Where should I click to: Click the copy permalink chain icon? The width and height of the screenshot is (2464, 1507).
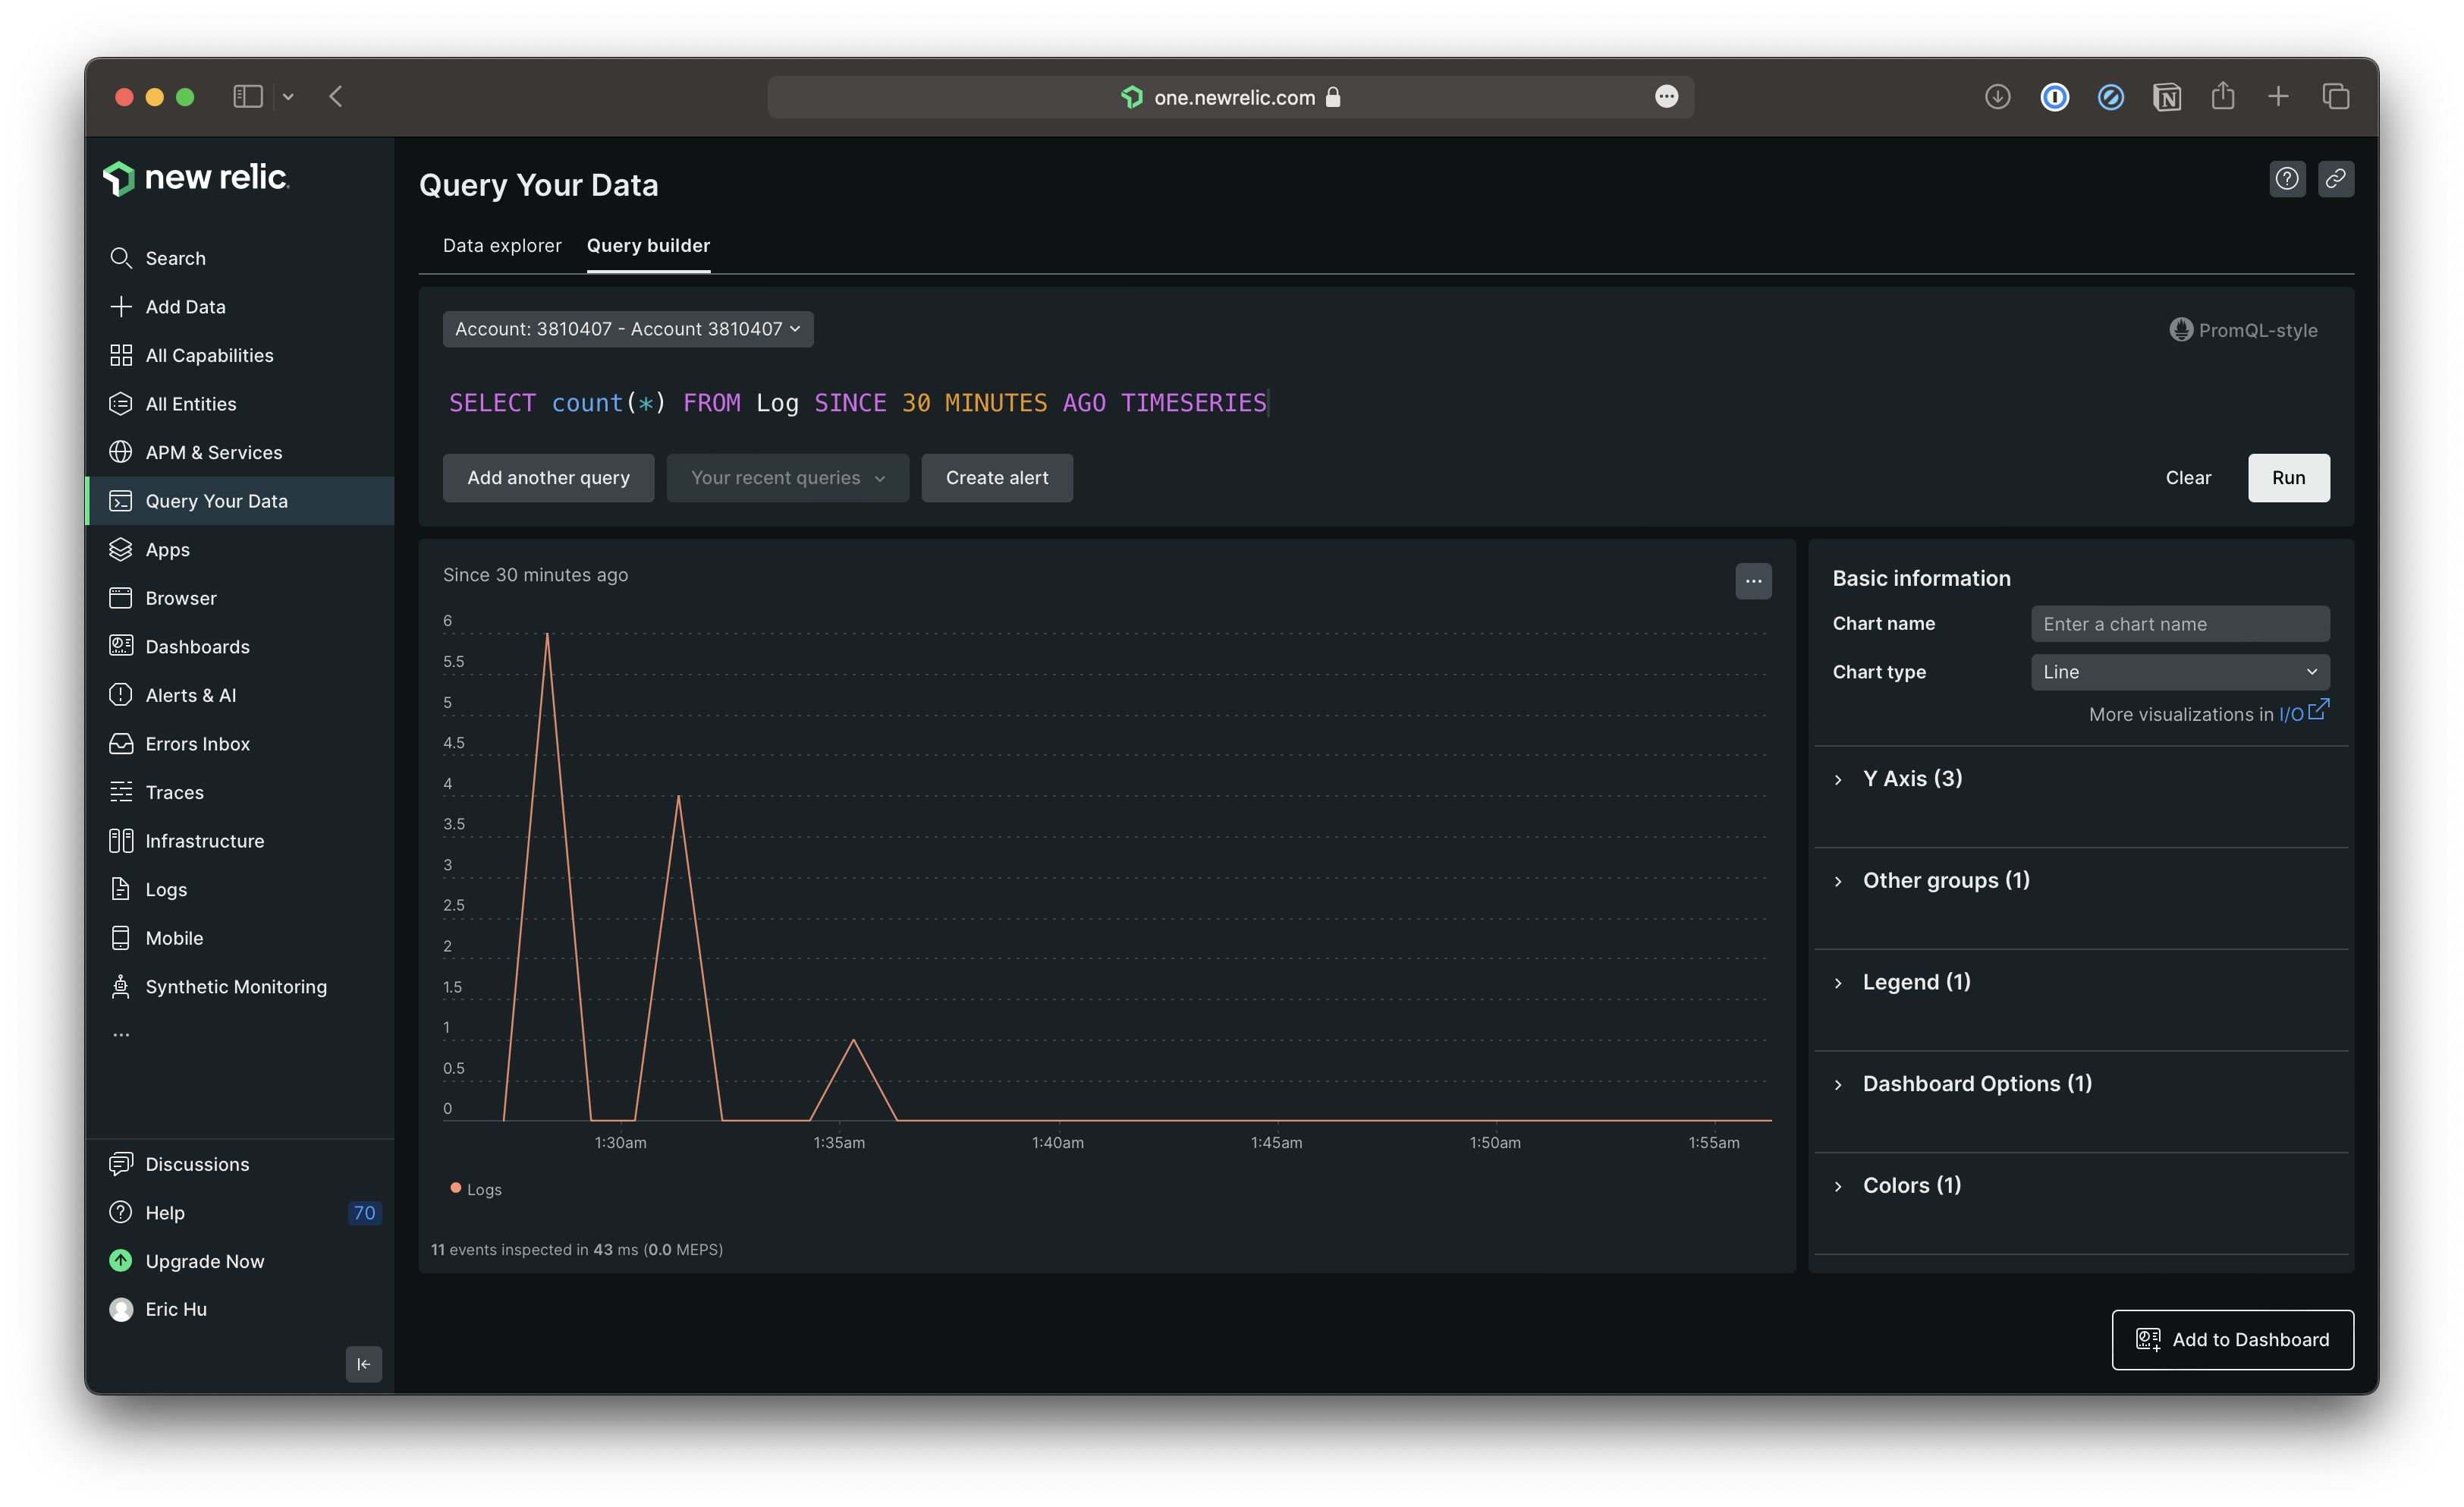click(x=2335, y=179)
